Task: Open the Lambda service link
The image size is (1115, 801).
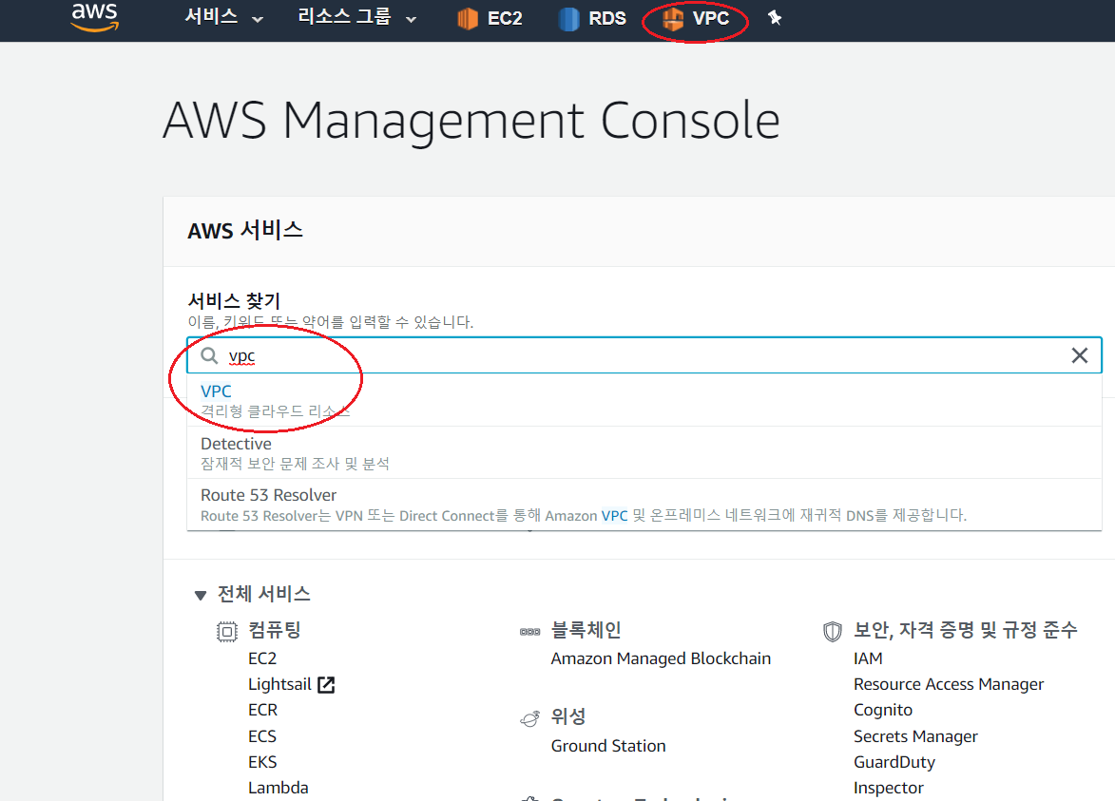Action: click(279, 788)
